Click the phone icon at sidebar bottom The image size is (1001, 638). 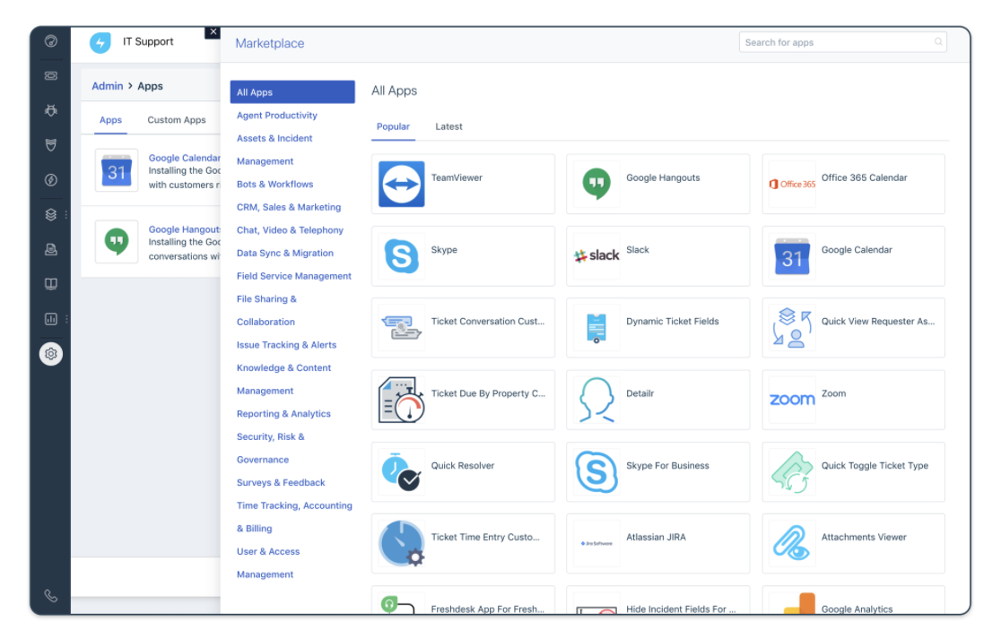[51, 593]
